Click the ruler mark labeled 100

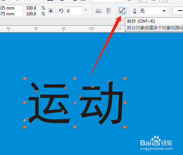pos(91,29)
